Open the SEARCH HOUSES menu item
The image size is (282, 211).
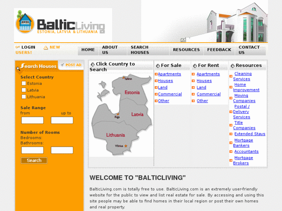[x=148, y=50]
